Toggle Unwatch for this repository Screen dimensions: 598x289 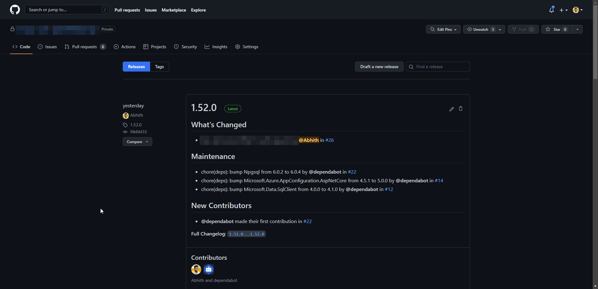(x=480, y=29)
